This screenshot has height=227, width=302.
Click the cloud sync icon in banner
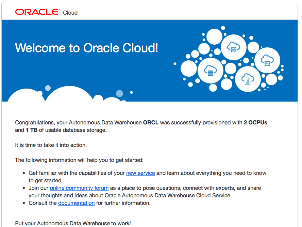(267, 60)
